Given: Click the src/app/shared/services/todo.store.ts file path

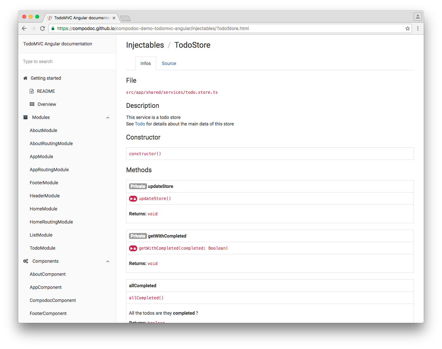Looking at the screenshot, I should (172, 92).
